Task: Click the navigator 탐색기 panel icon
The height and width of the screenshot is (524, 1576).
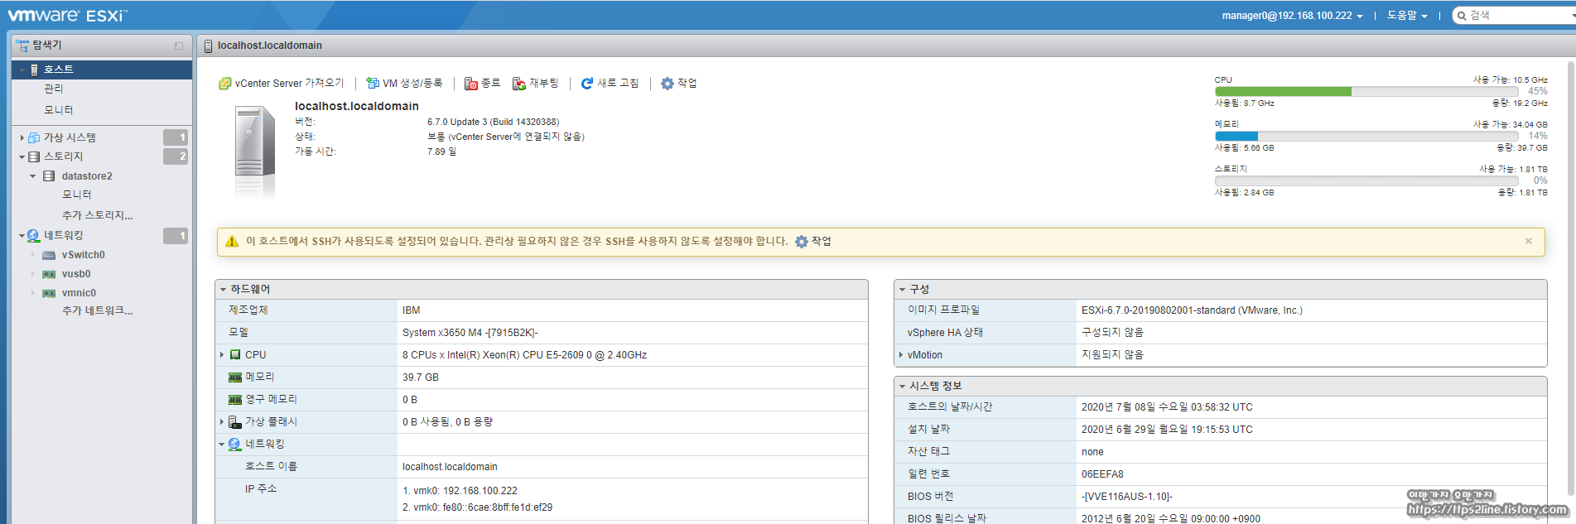Action: (x=22, y=46)
